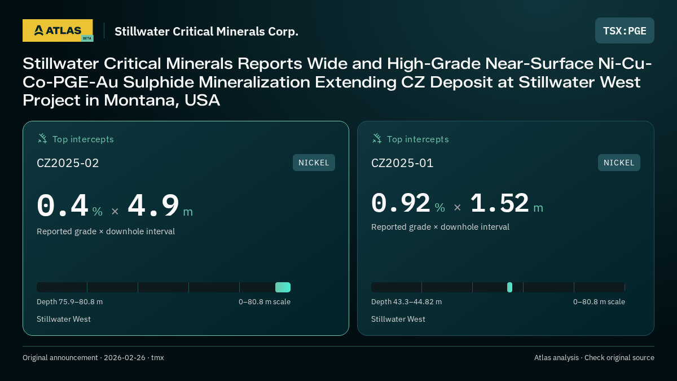This screenshot has height=381, width=677.
Task: Click 'Top intercepts' label in CZ2025-02 card
Action: (83, 139)
